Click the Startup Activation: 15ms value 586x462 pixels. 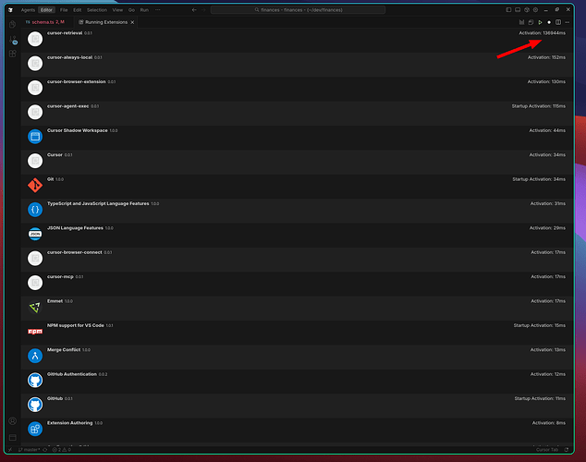(x=539, y=325)
